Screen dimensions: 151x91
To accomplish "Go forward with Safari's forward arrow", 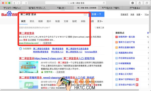I will 18,3.
